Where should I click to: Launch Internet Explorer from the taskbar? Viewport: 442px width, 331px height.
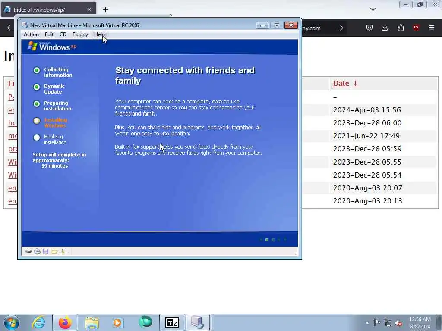(x=38, y=322)
